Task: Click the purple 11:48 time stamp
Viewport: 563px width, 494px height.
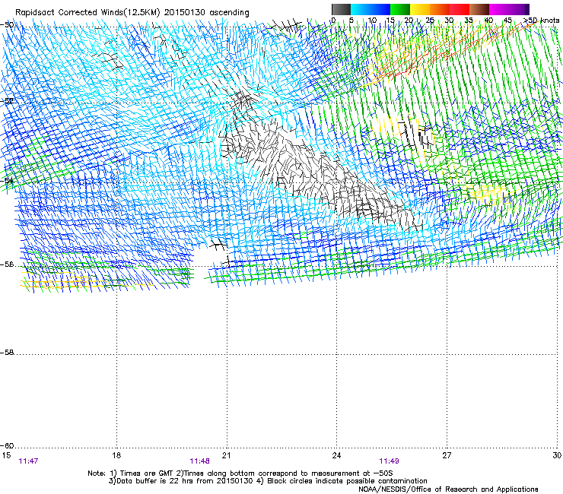Action: pos(199,461)
